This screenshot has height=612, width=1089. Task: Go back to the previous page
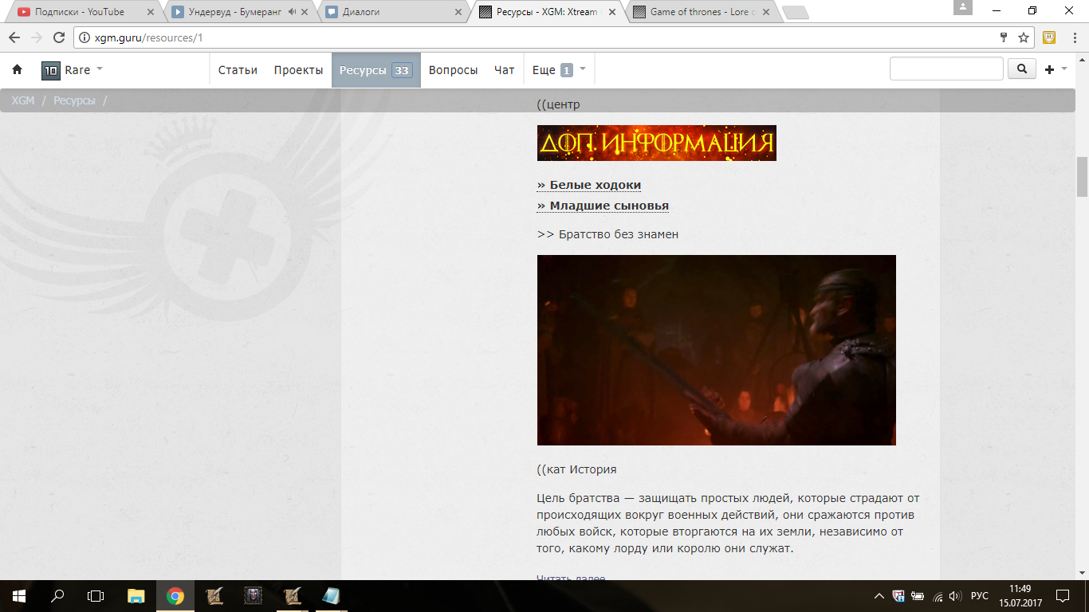click(x=14, y=37)
